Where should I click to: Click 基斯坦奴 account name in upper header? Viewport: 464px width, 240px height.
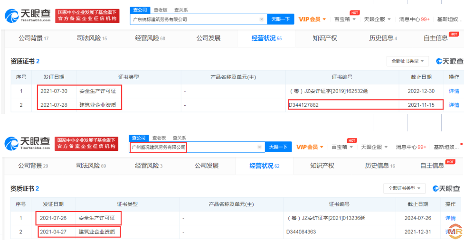(450, 19)
